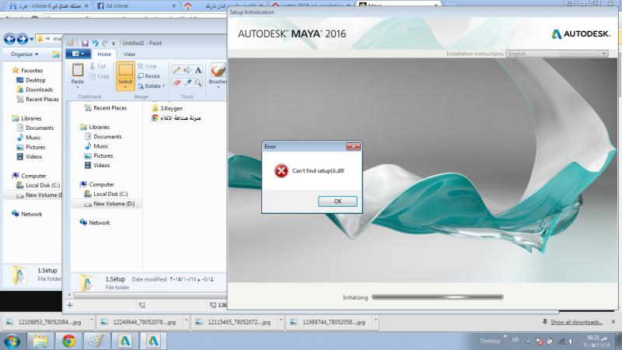Open the 3.Keygen folder
Image resolution: width=622 pixels, height=350 pixels.
point(167,108)
